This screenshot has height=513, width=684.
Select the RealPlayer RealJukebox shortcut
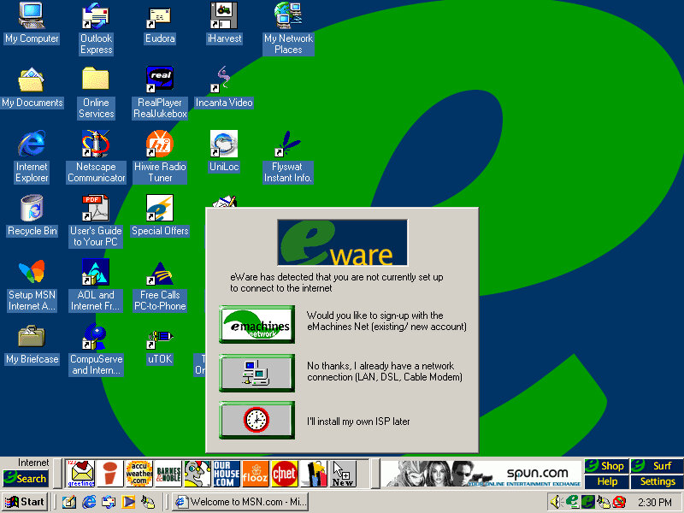pyautogui.click(x=160, y=81)
